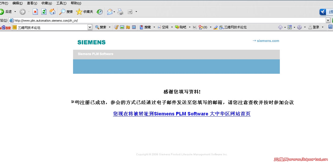The height and width of the screenshot is (163, 333).
Task: Open the 编辑(E) menu
Action: pos(18,3)
